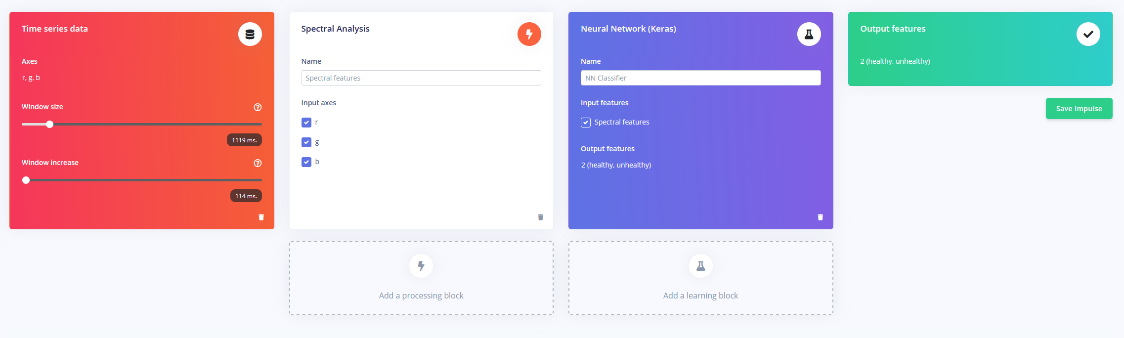1124x338 pixels.
Task: Uncheck the r input axis
Action: [x=306, y=123]
